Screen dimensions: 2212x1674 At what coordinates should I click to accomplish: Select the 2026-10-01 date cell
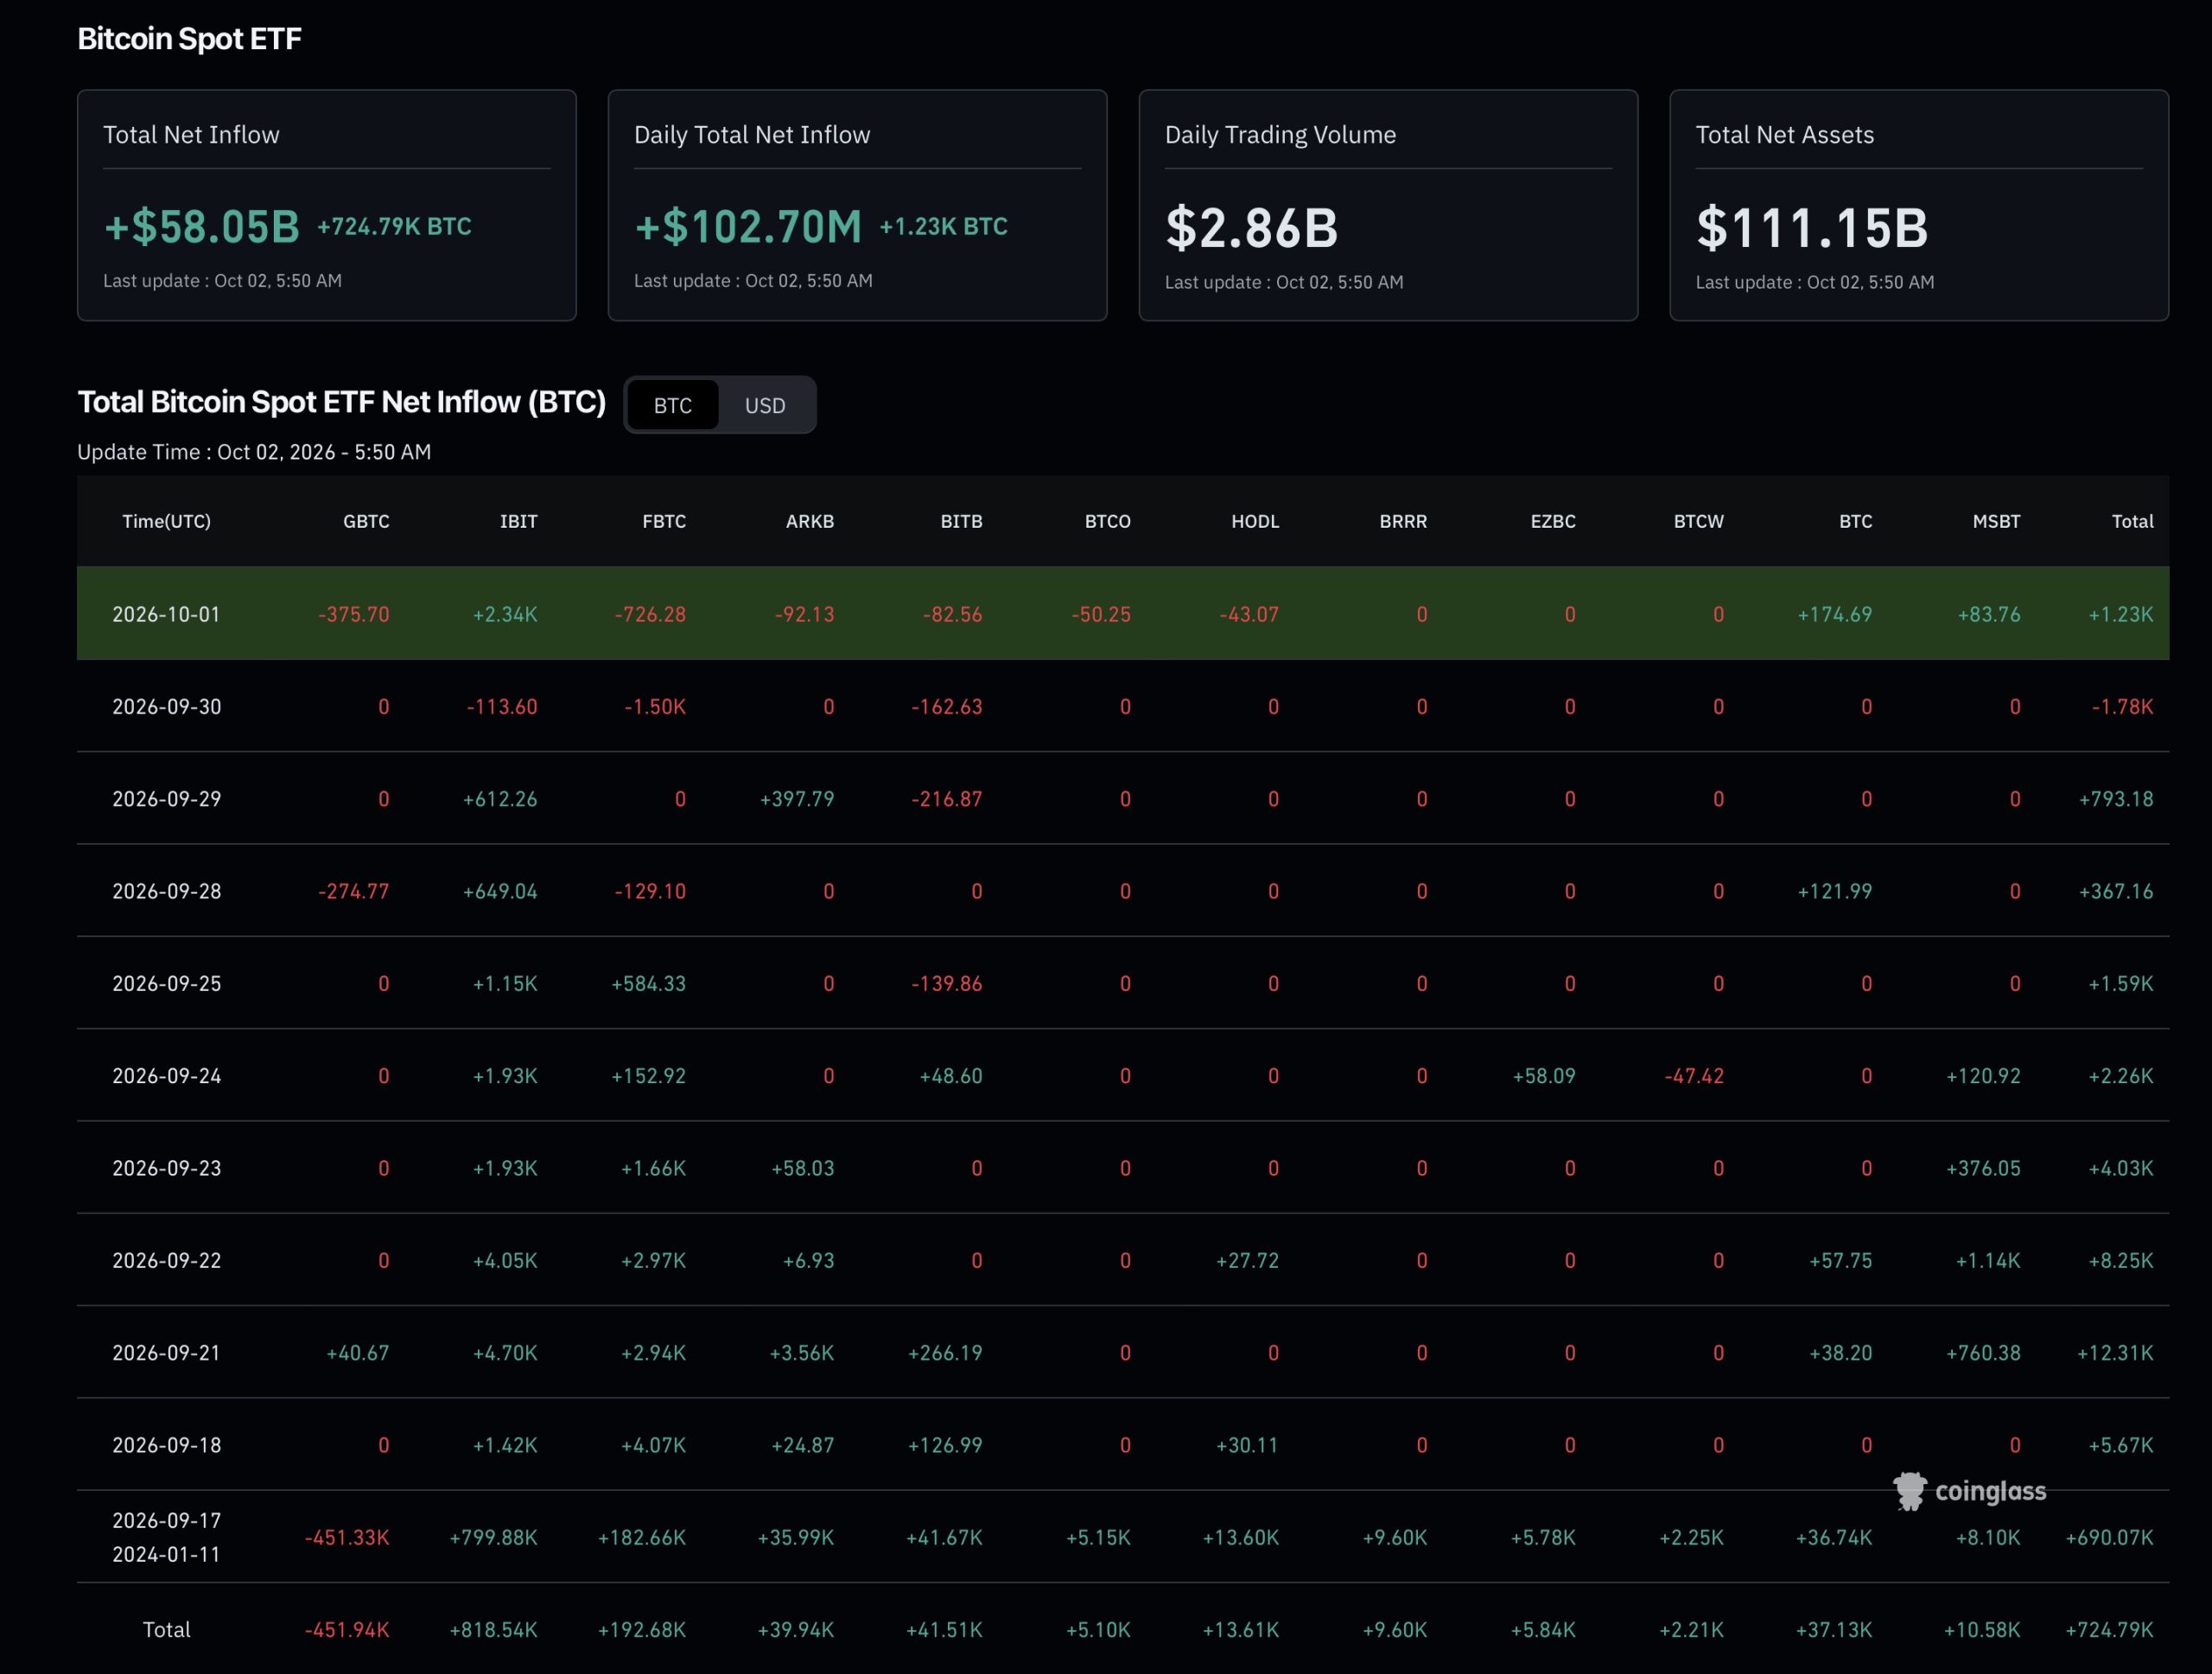click(x=166, y=613)
